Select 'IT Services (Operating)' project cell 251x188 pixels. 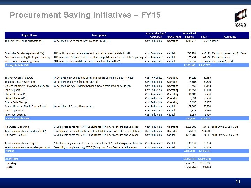(17, 127)
